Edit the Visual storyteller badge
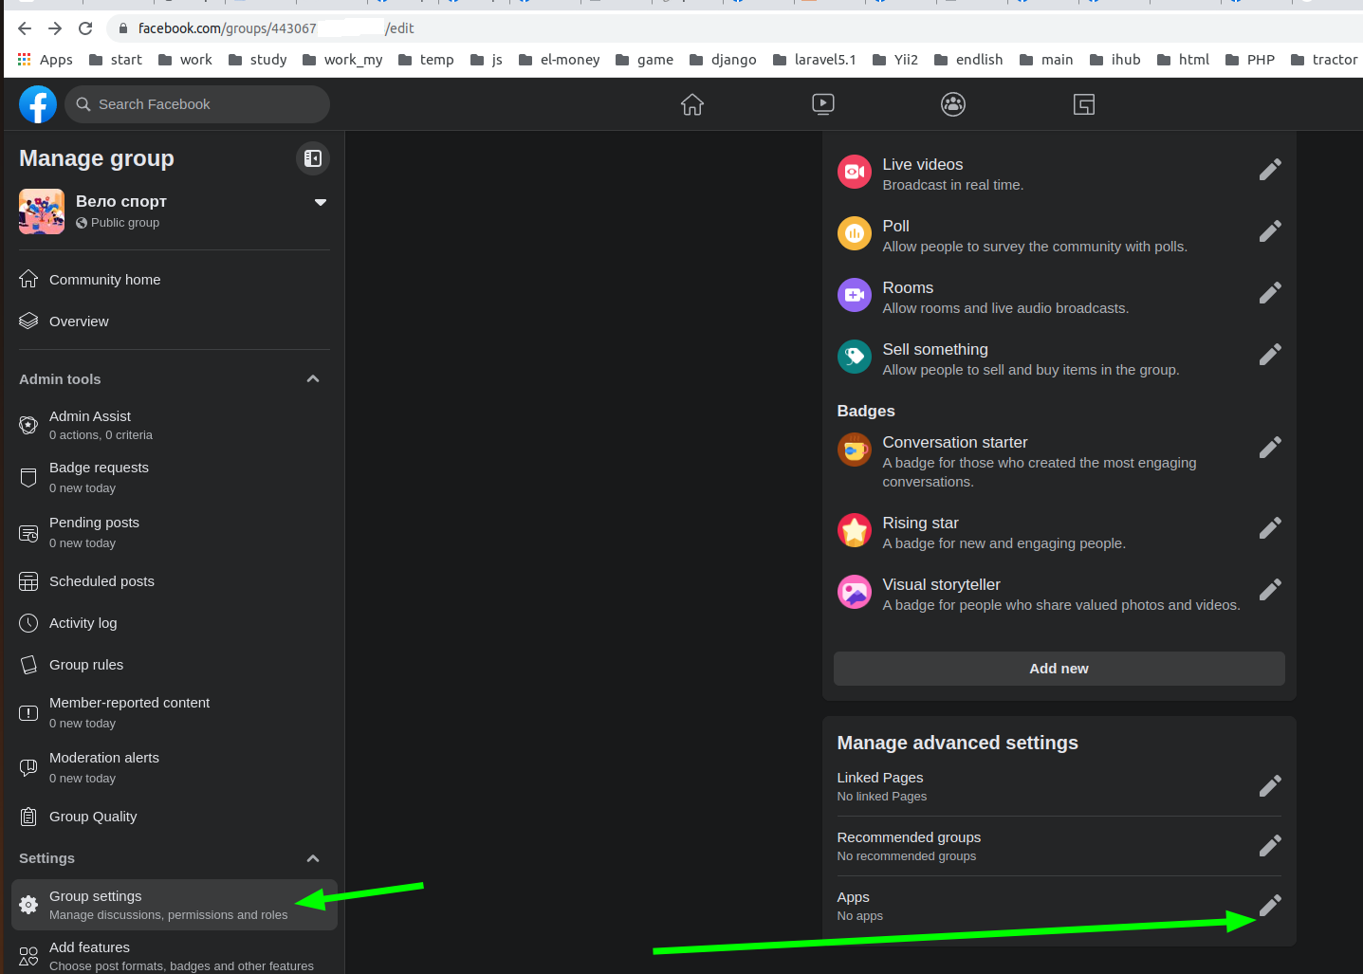The image size is (1363, 974). click(x=1270, y=590)
